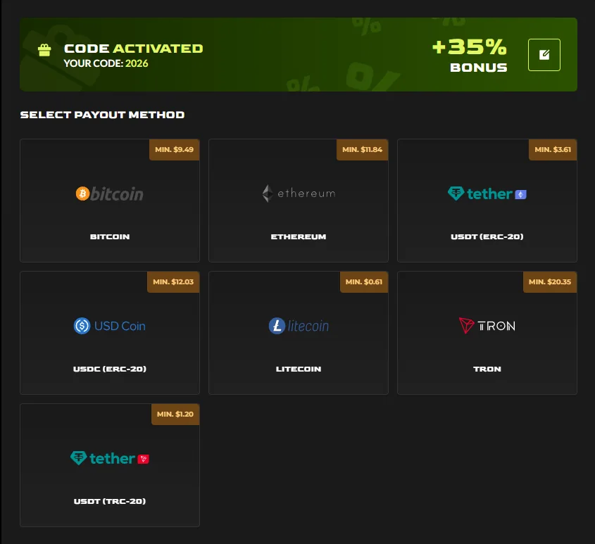This screenshot has width=595, height=544.
Task: Pick the USD Coin logo
Action: 110,326
